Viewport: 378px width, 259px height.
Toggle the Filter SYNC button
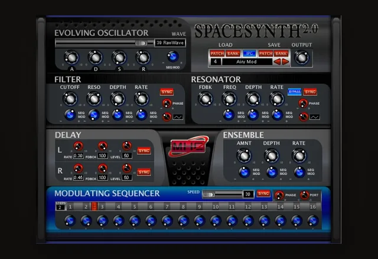(167, 92)
